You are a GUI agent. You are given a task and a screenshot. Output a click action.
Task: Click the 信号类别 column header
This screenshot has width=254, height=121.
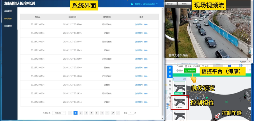click(x=107, y=17)
